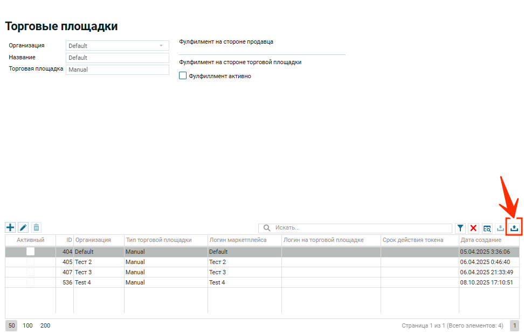Sort by Организация column header
Viewport: 524px width, 333px height.
click(93, 240)
